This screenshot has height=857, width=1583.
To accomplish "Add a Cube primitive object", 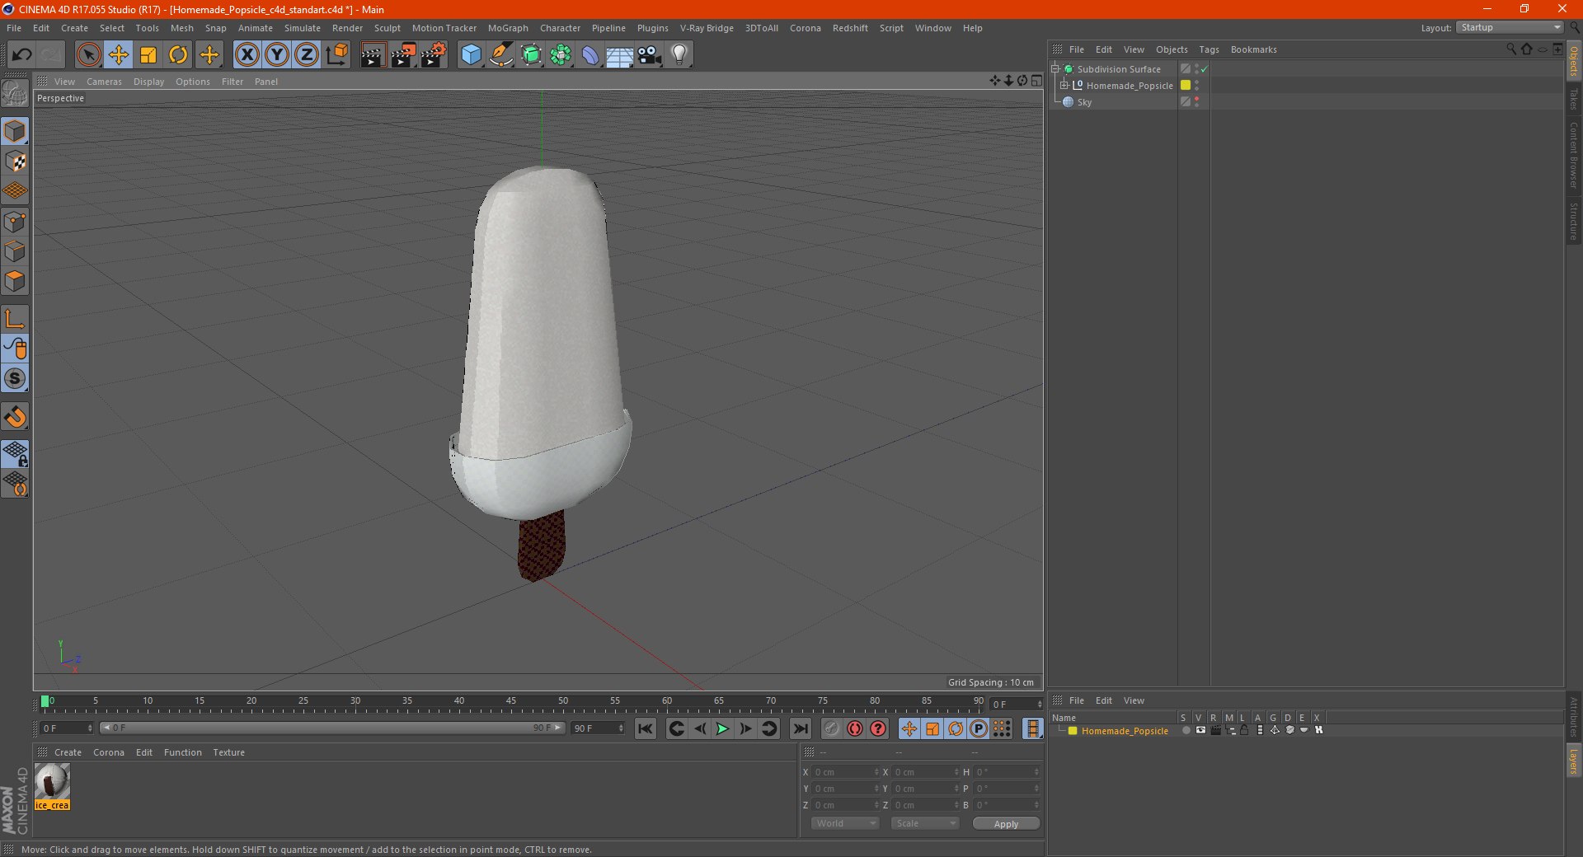I will pyautogui.click(x=471, y=55).
